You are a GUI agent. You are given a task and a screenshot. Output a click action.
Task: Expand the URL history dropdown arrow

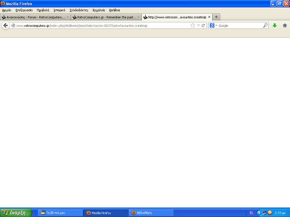click(199, 25)
